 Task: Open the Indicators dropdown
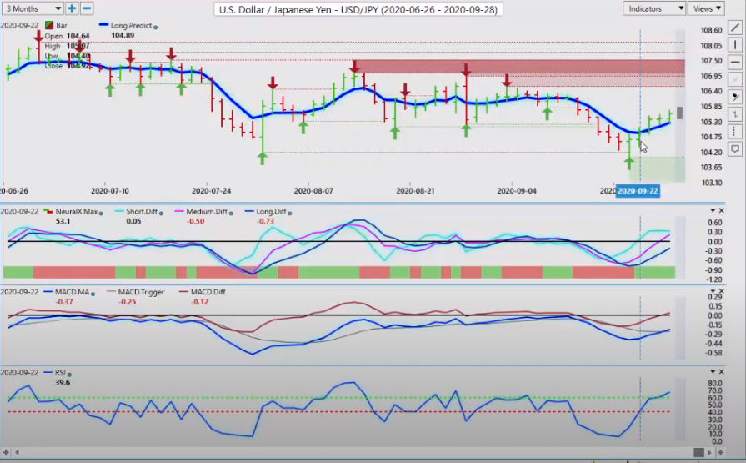654,8
